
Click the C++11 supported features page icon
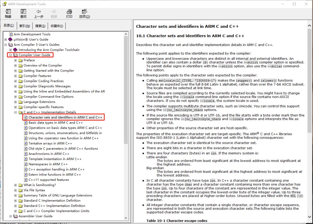pyautogui.click(x=26, y=180)
